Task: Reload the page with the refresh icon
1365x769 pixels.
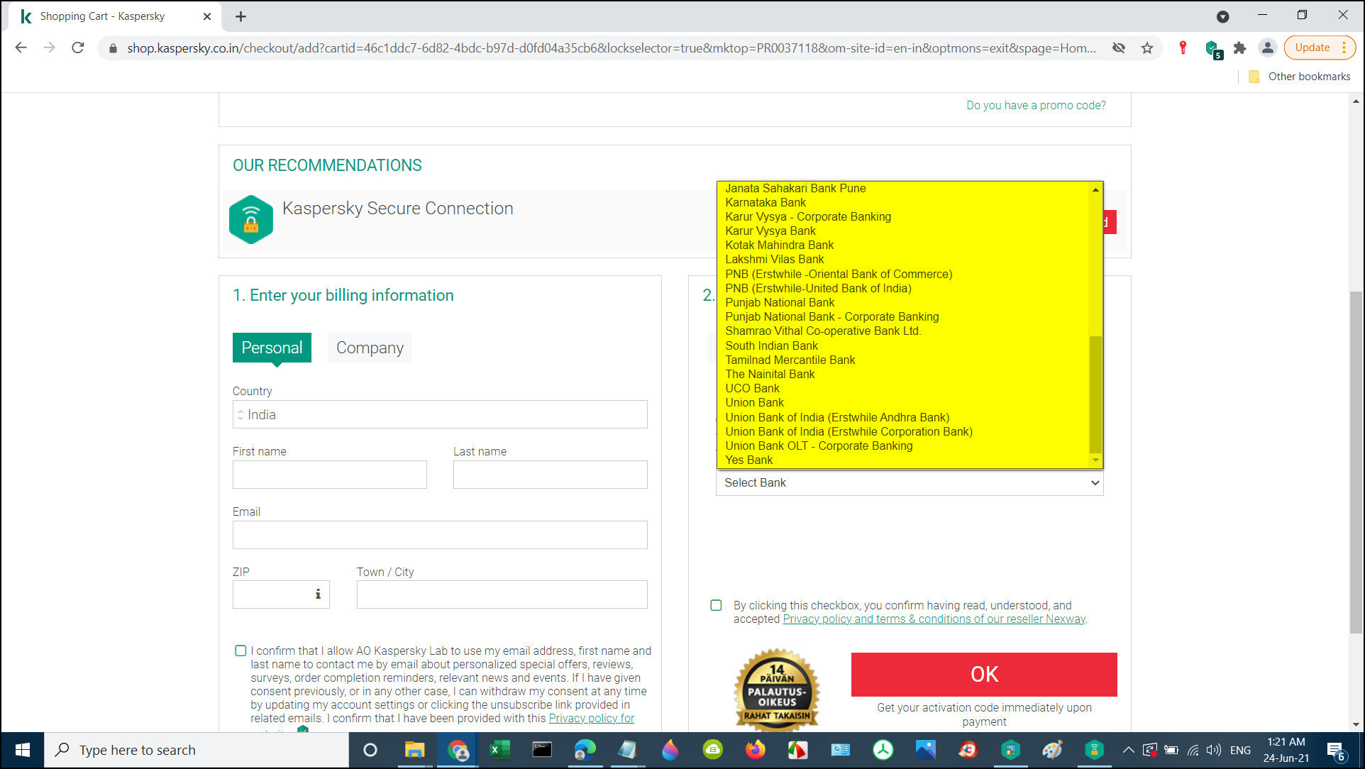Action: tap(78, 48)
